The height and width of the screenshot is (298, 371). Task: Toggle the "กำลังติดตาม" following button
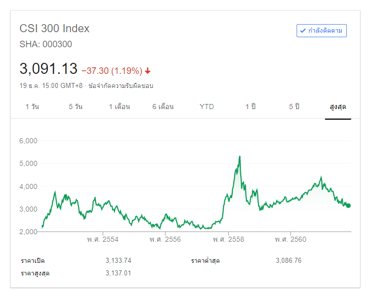pyautogui.click(x=322, y=31)
